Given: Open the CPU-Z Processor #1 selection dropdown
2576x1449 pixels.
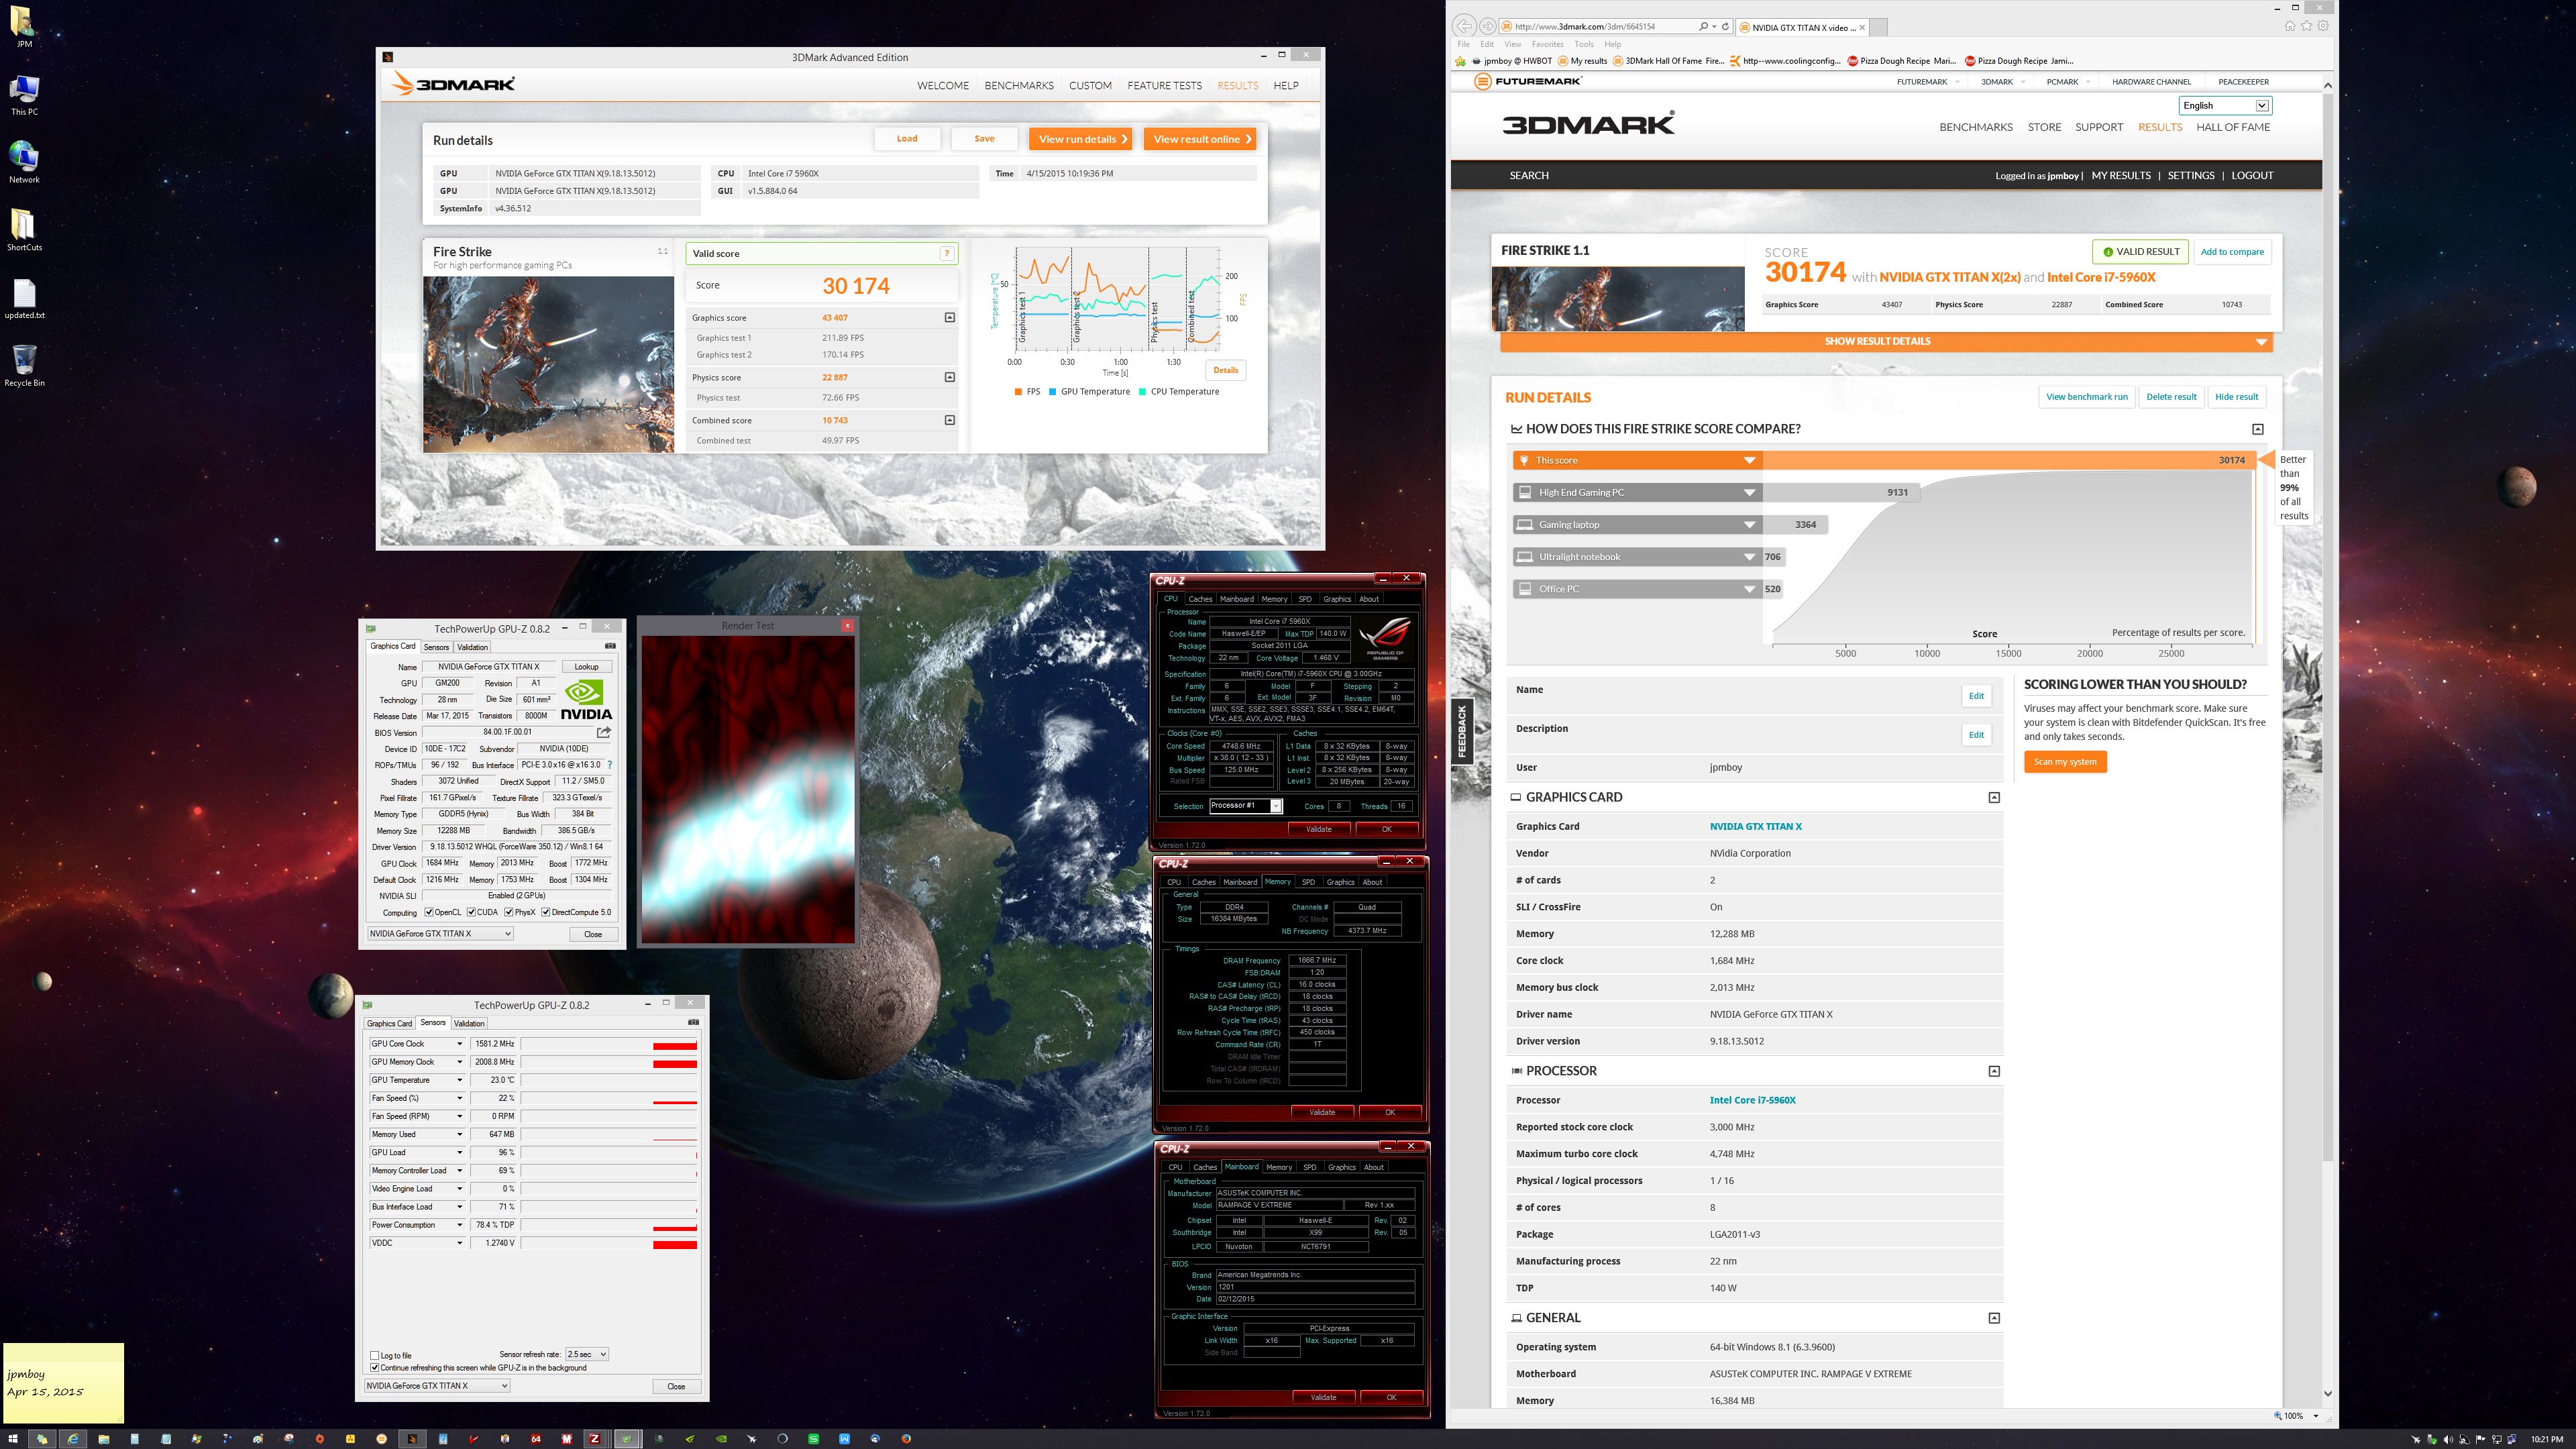Looking at the screenshot, I should pyautogui.click(x=1245, y=806).
